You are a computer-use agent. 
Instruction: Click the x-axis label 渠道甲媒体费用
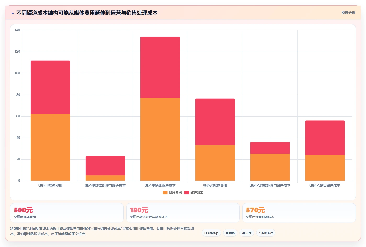point(50,185)
